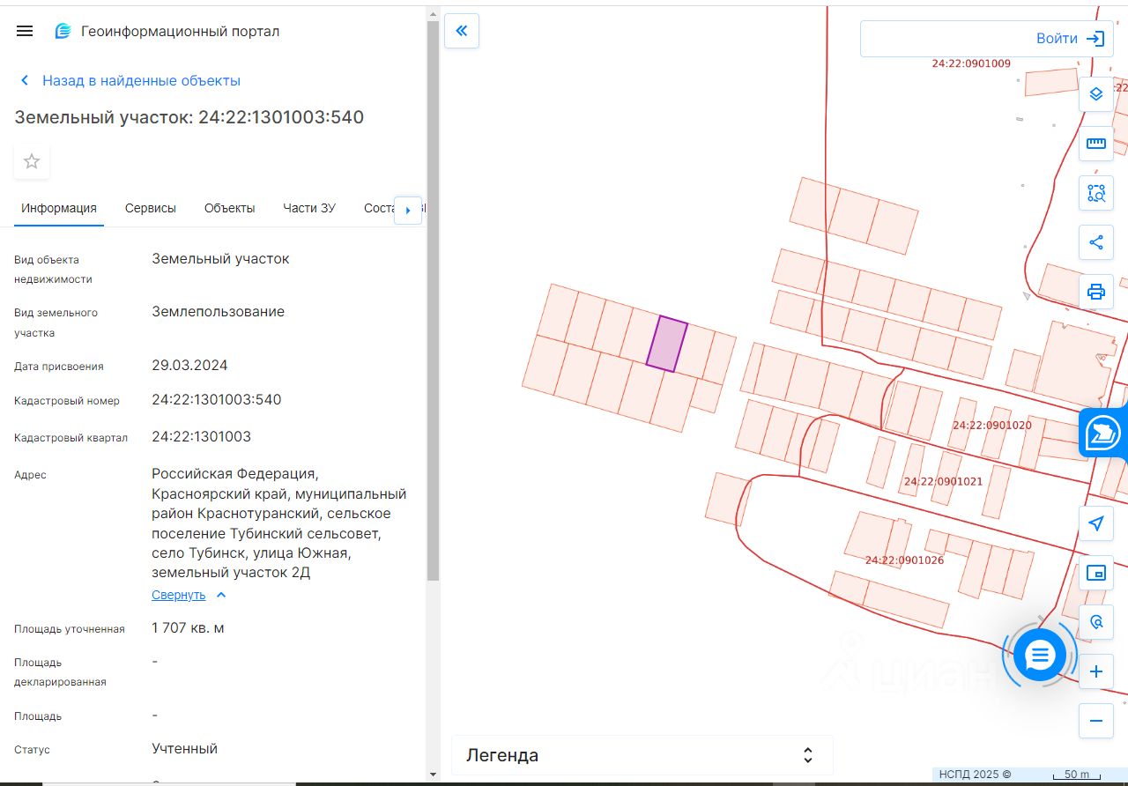Expand the Легенда legend panel
This screenshot has width=1128, height=786.
(x=642, y=755)
